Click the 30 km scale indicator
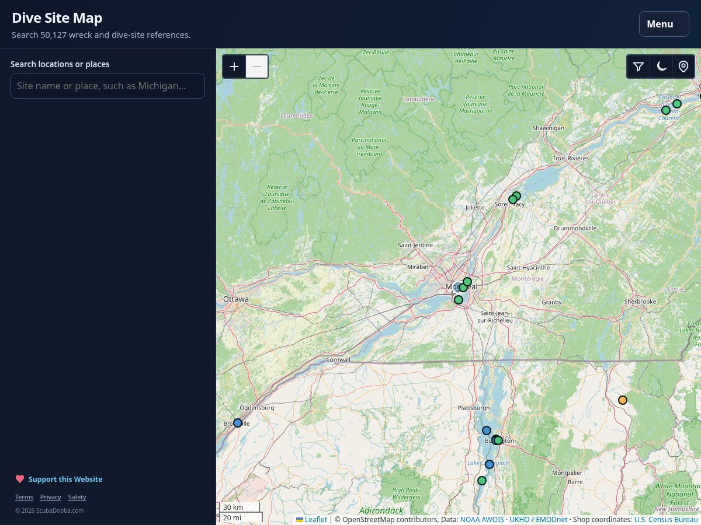 pyautogui.click(x=240, y=508)
